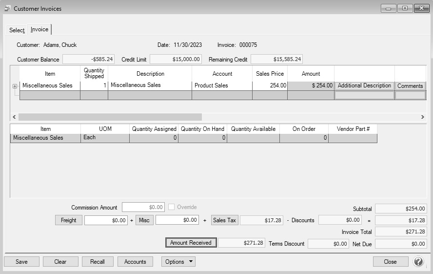This screenshot has height=274, width=433.
Task: Click the Customer Invoices title bar icon
Action: tap(7, 8)
